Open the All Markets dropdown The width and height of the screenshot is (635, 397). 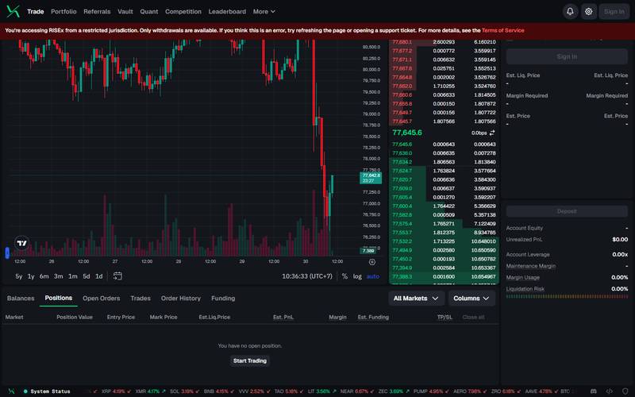pos(416,299)
